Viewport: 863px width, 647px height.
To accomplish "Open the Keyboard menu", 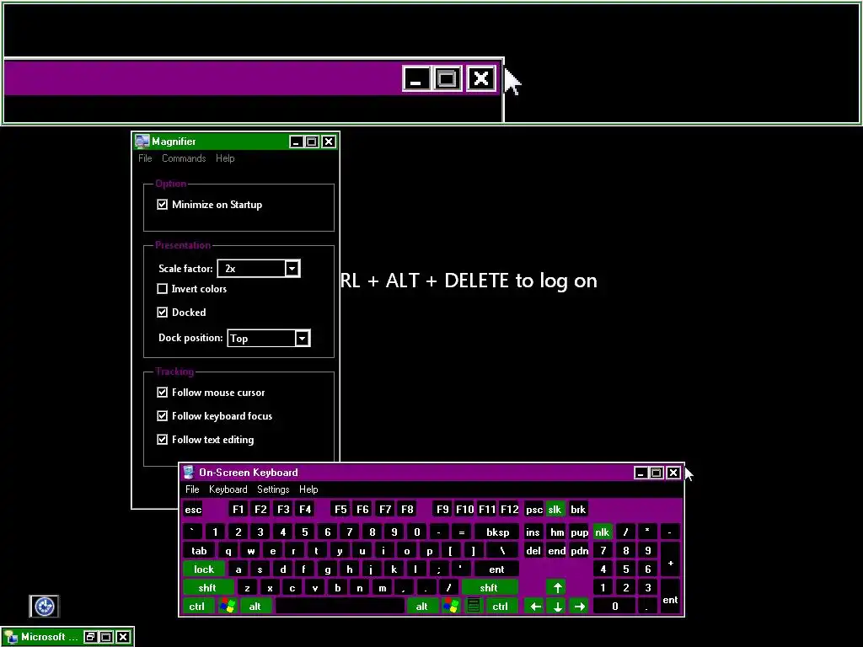I will 228,489.
